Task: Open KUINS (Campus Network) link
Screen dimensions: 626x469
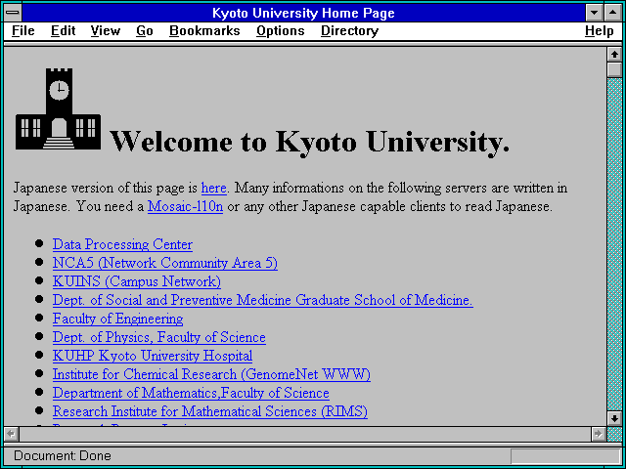Action: tap(137, 281)
